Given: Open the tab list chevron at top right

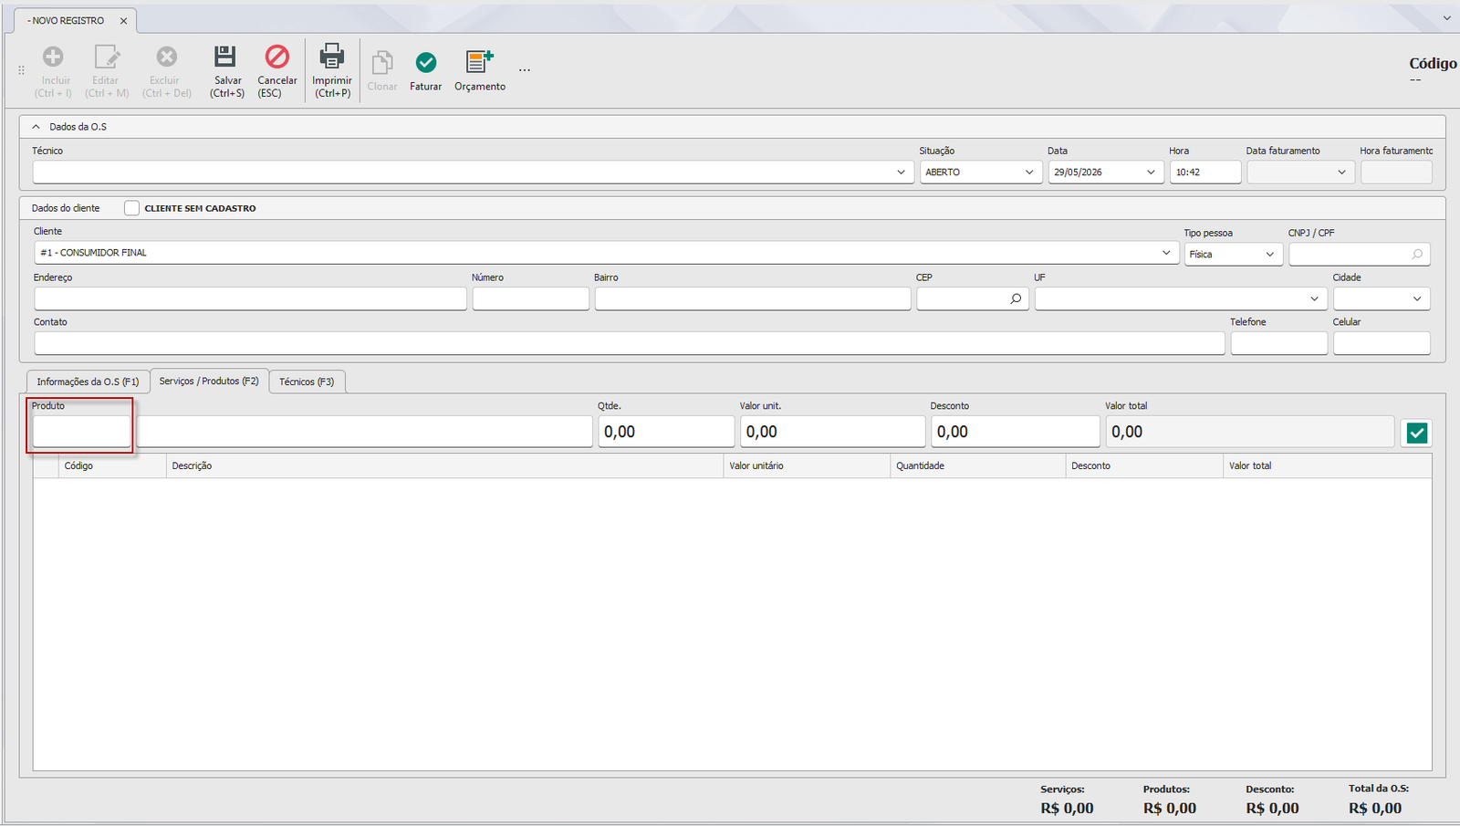Looking at the screenshot, I should (1446, 18).
